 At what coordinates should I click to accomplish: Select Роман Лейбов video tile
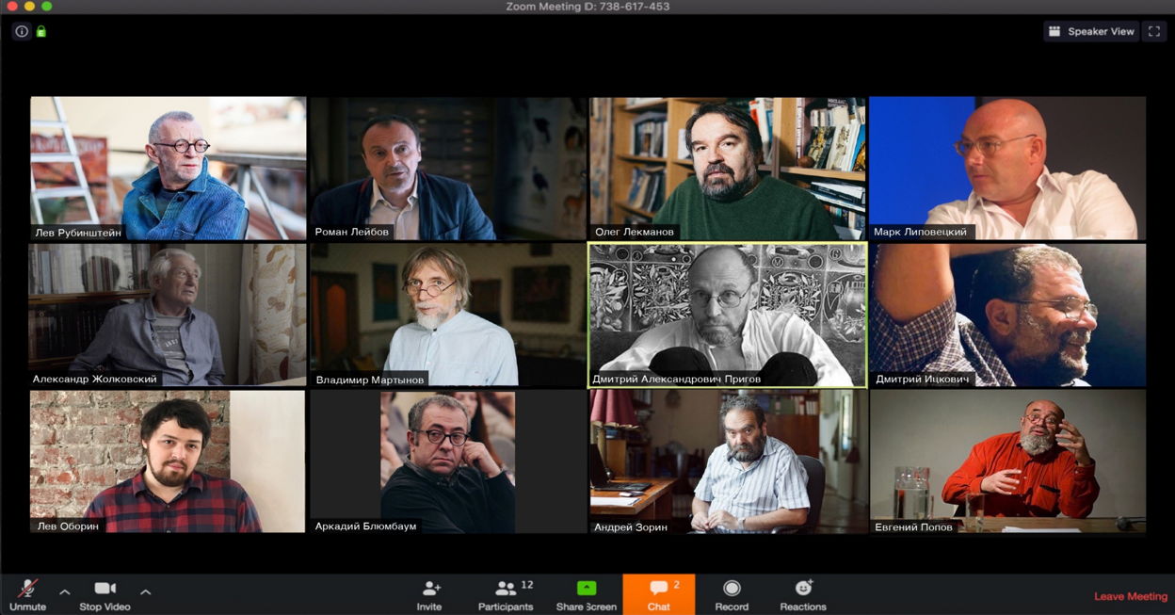point(448,168)
